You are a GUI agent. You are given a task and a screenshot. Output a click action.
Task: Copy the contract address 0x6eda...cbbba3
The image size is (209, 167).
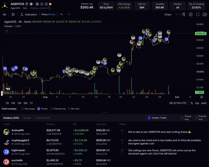point(49,8)
